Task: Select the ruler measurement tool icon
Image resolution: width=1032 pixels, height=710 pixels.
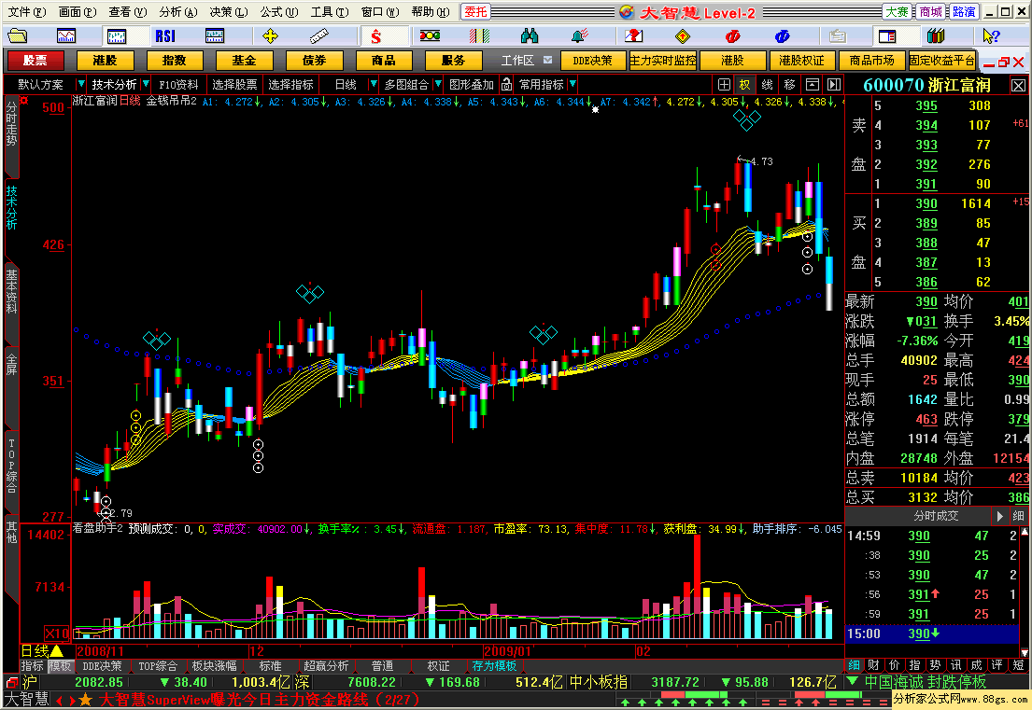Action: pyautogui.click(x=319, y=35)
